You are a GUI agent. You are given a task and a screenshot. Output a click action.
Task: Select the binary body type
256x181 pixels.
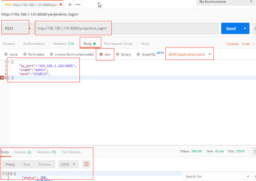124,54
